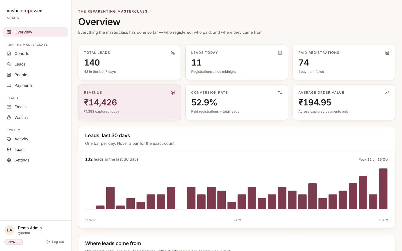Click the Overview grid icon in sidebar
The height and width of the screenshot is (251, 402).
(9, 32)
